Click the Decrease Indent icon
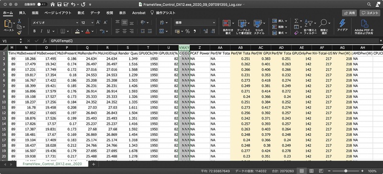 click(x=143, y=31)
